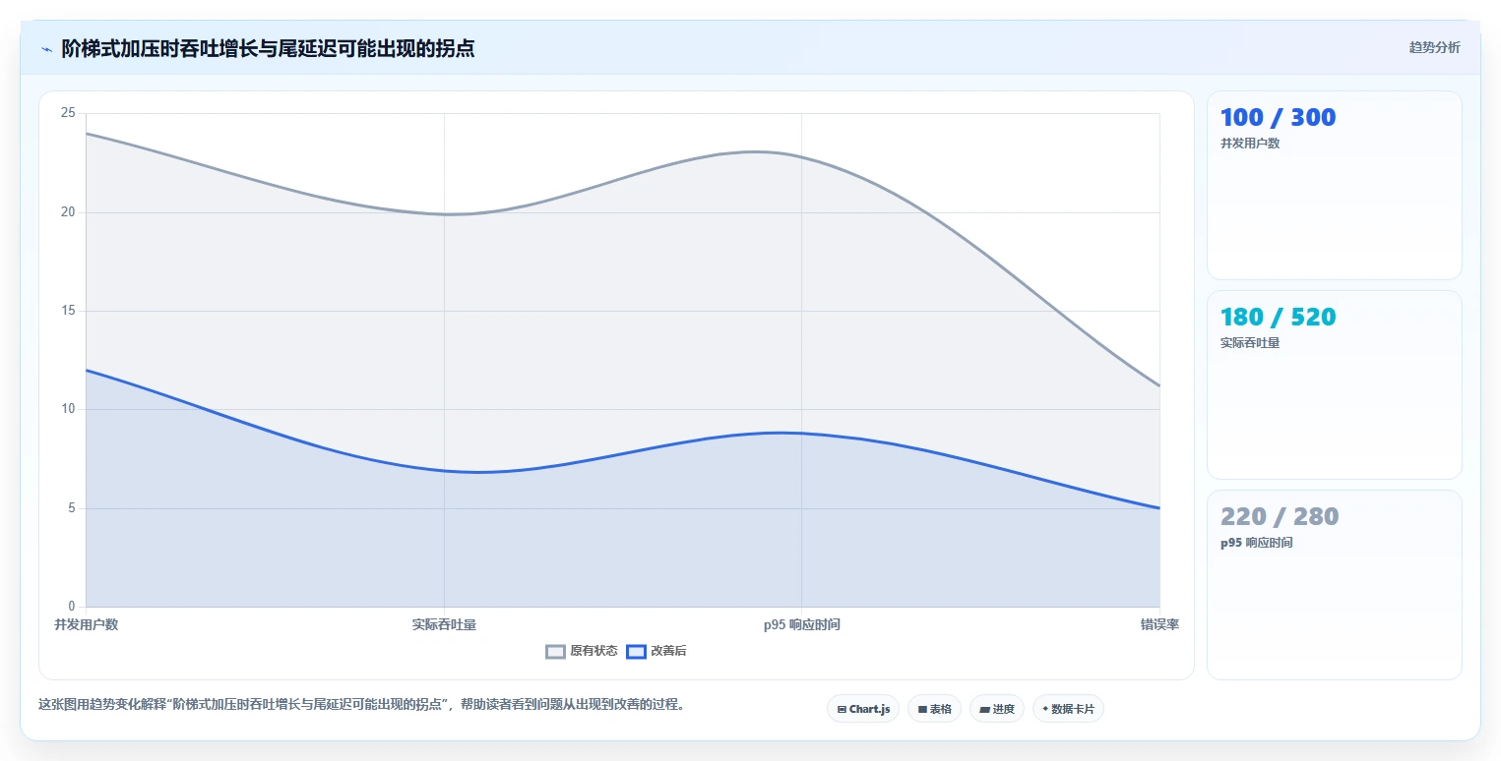Click the icon in the 表格 chip
The image size is (1501, 761).
[922, 709]
